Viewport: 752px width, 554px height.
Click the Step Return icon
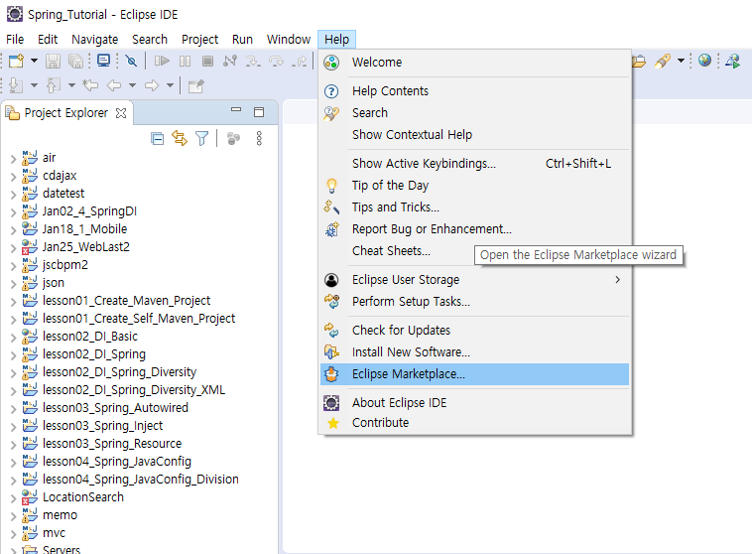pyautogui.click(x=300, y=61)
